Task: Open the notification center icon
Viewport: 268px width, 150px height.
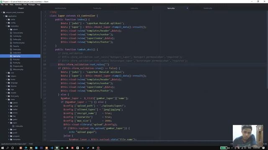Action: pyautogui.click(x=263, y=148)
